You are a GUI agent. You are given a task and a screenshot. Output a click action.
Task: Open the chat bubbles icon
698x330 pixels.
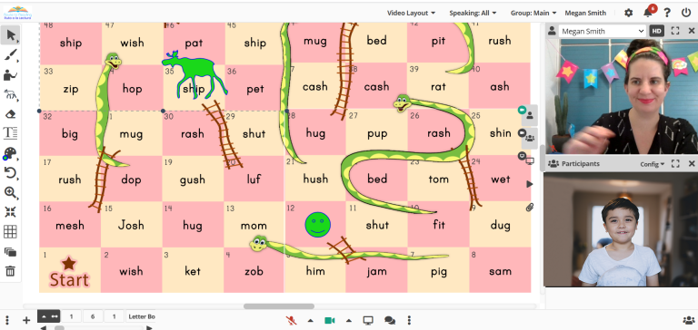[x=390, y=320]
